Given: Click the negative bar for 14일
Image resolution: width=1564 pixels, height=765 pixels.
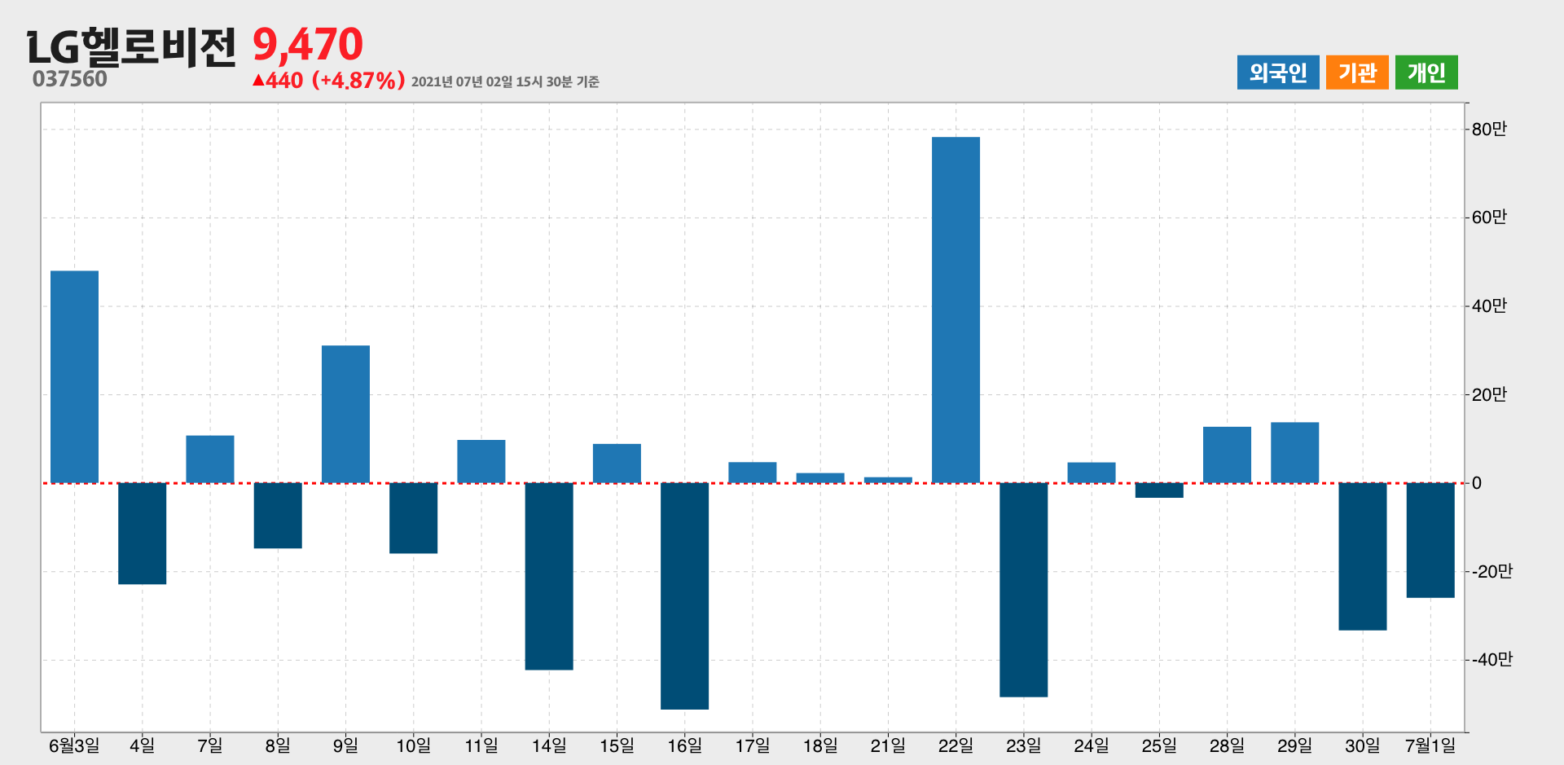Looking at the screenshot, I should click(549, 577).
